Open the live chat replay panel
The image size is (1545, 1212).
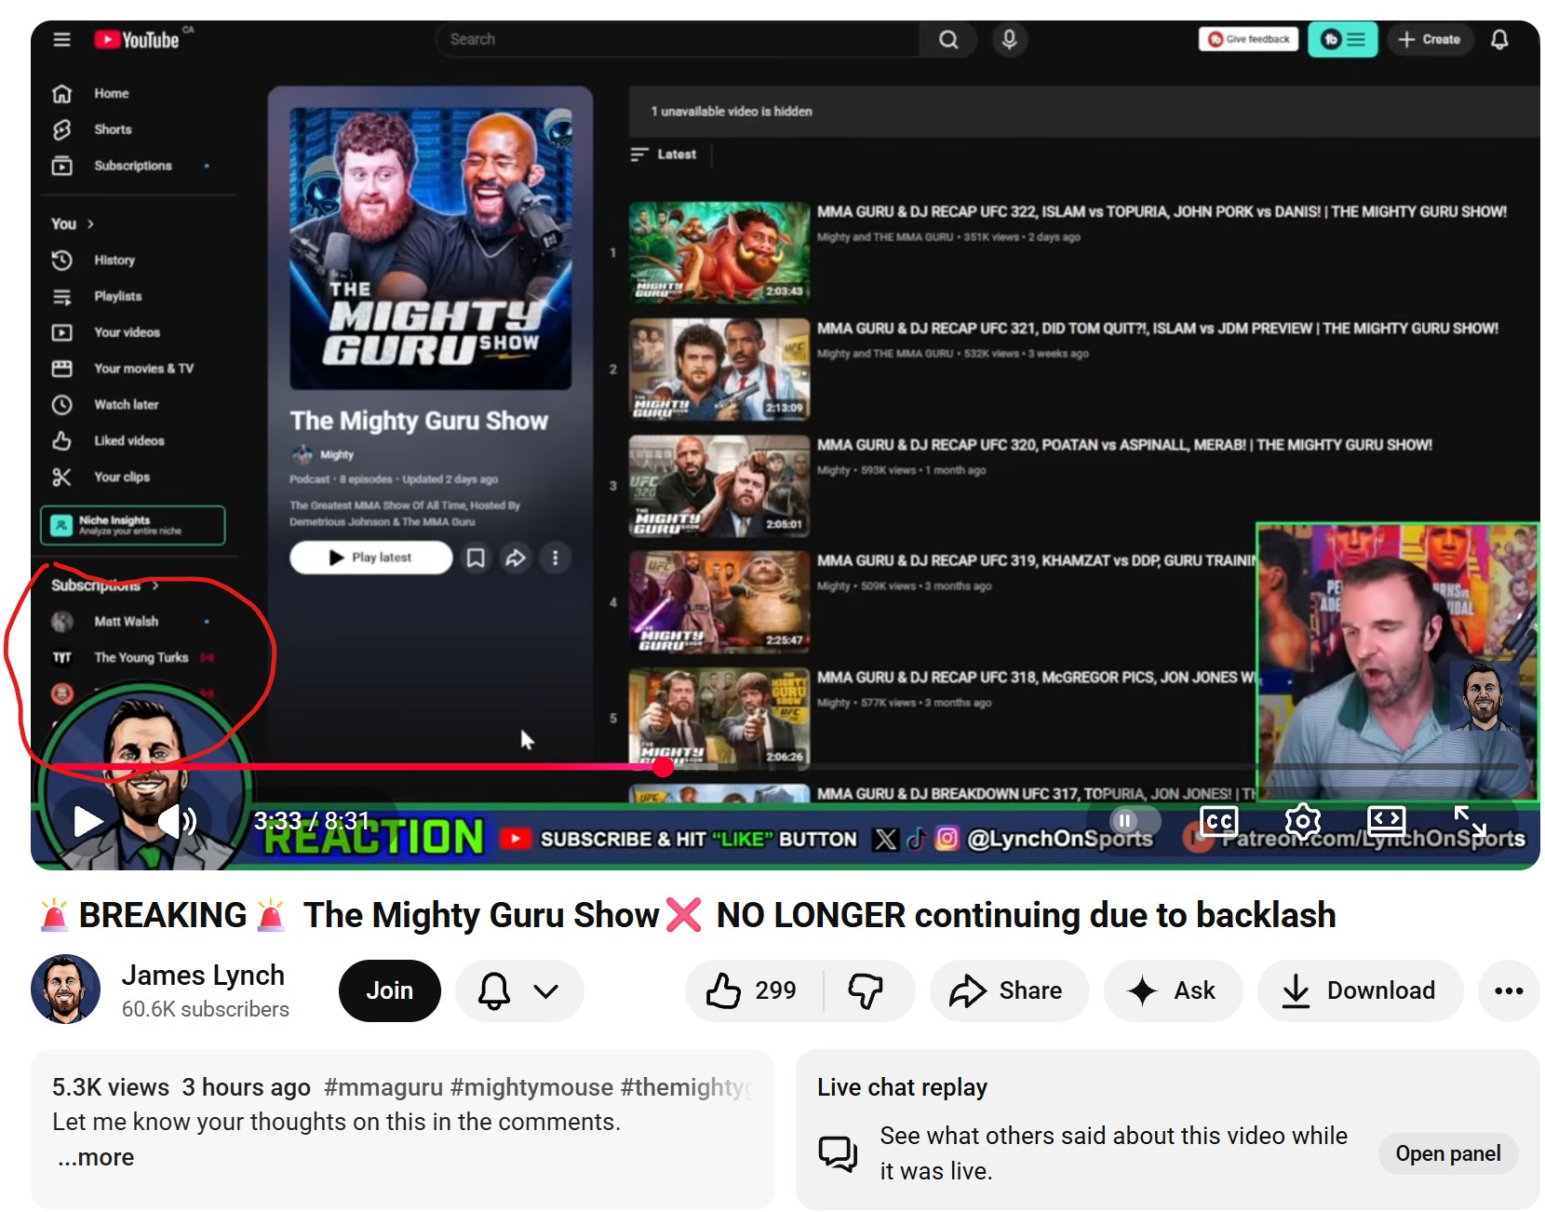click(x=1447, y=1153)
